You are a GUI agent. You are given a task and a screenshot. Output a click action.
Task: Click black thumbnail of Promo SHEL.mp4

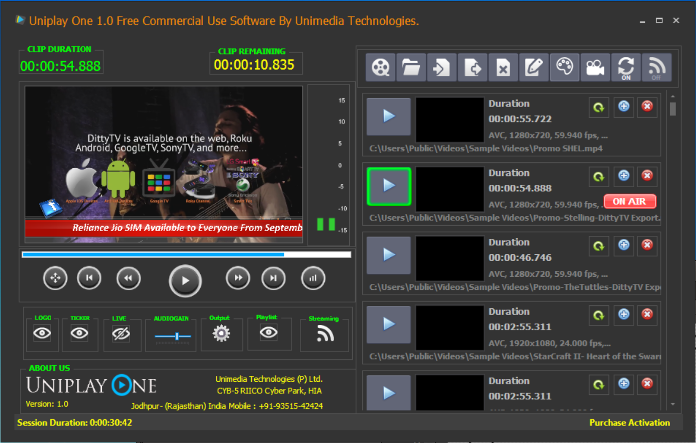(x=450, y=120)
